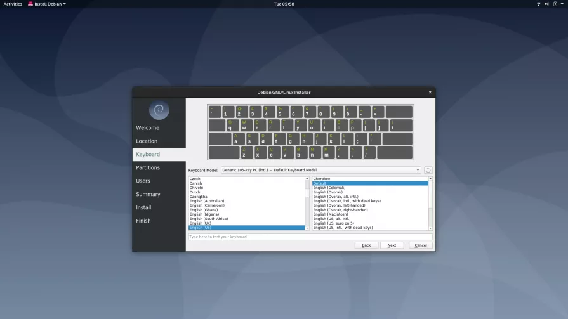Image resolution: width=568 pixels, height=319 pixels.
Task: Click the 'a' key on keyboard preview
Action: (239, 139)
